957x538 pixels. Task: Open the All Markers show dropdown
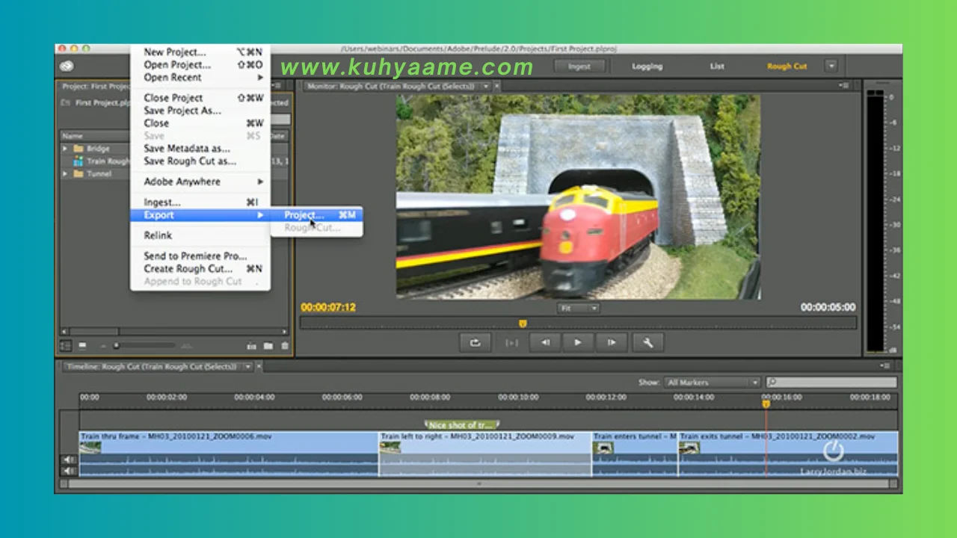[712, 382]
